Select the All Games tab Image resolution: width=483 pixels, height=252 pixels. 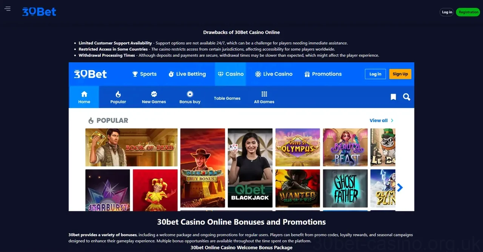click(x=264, y=97)
